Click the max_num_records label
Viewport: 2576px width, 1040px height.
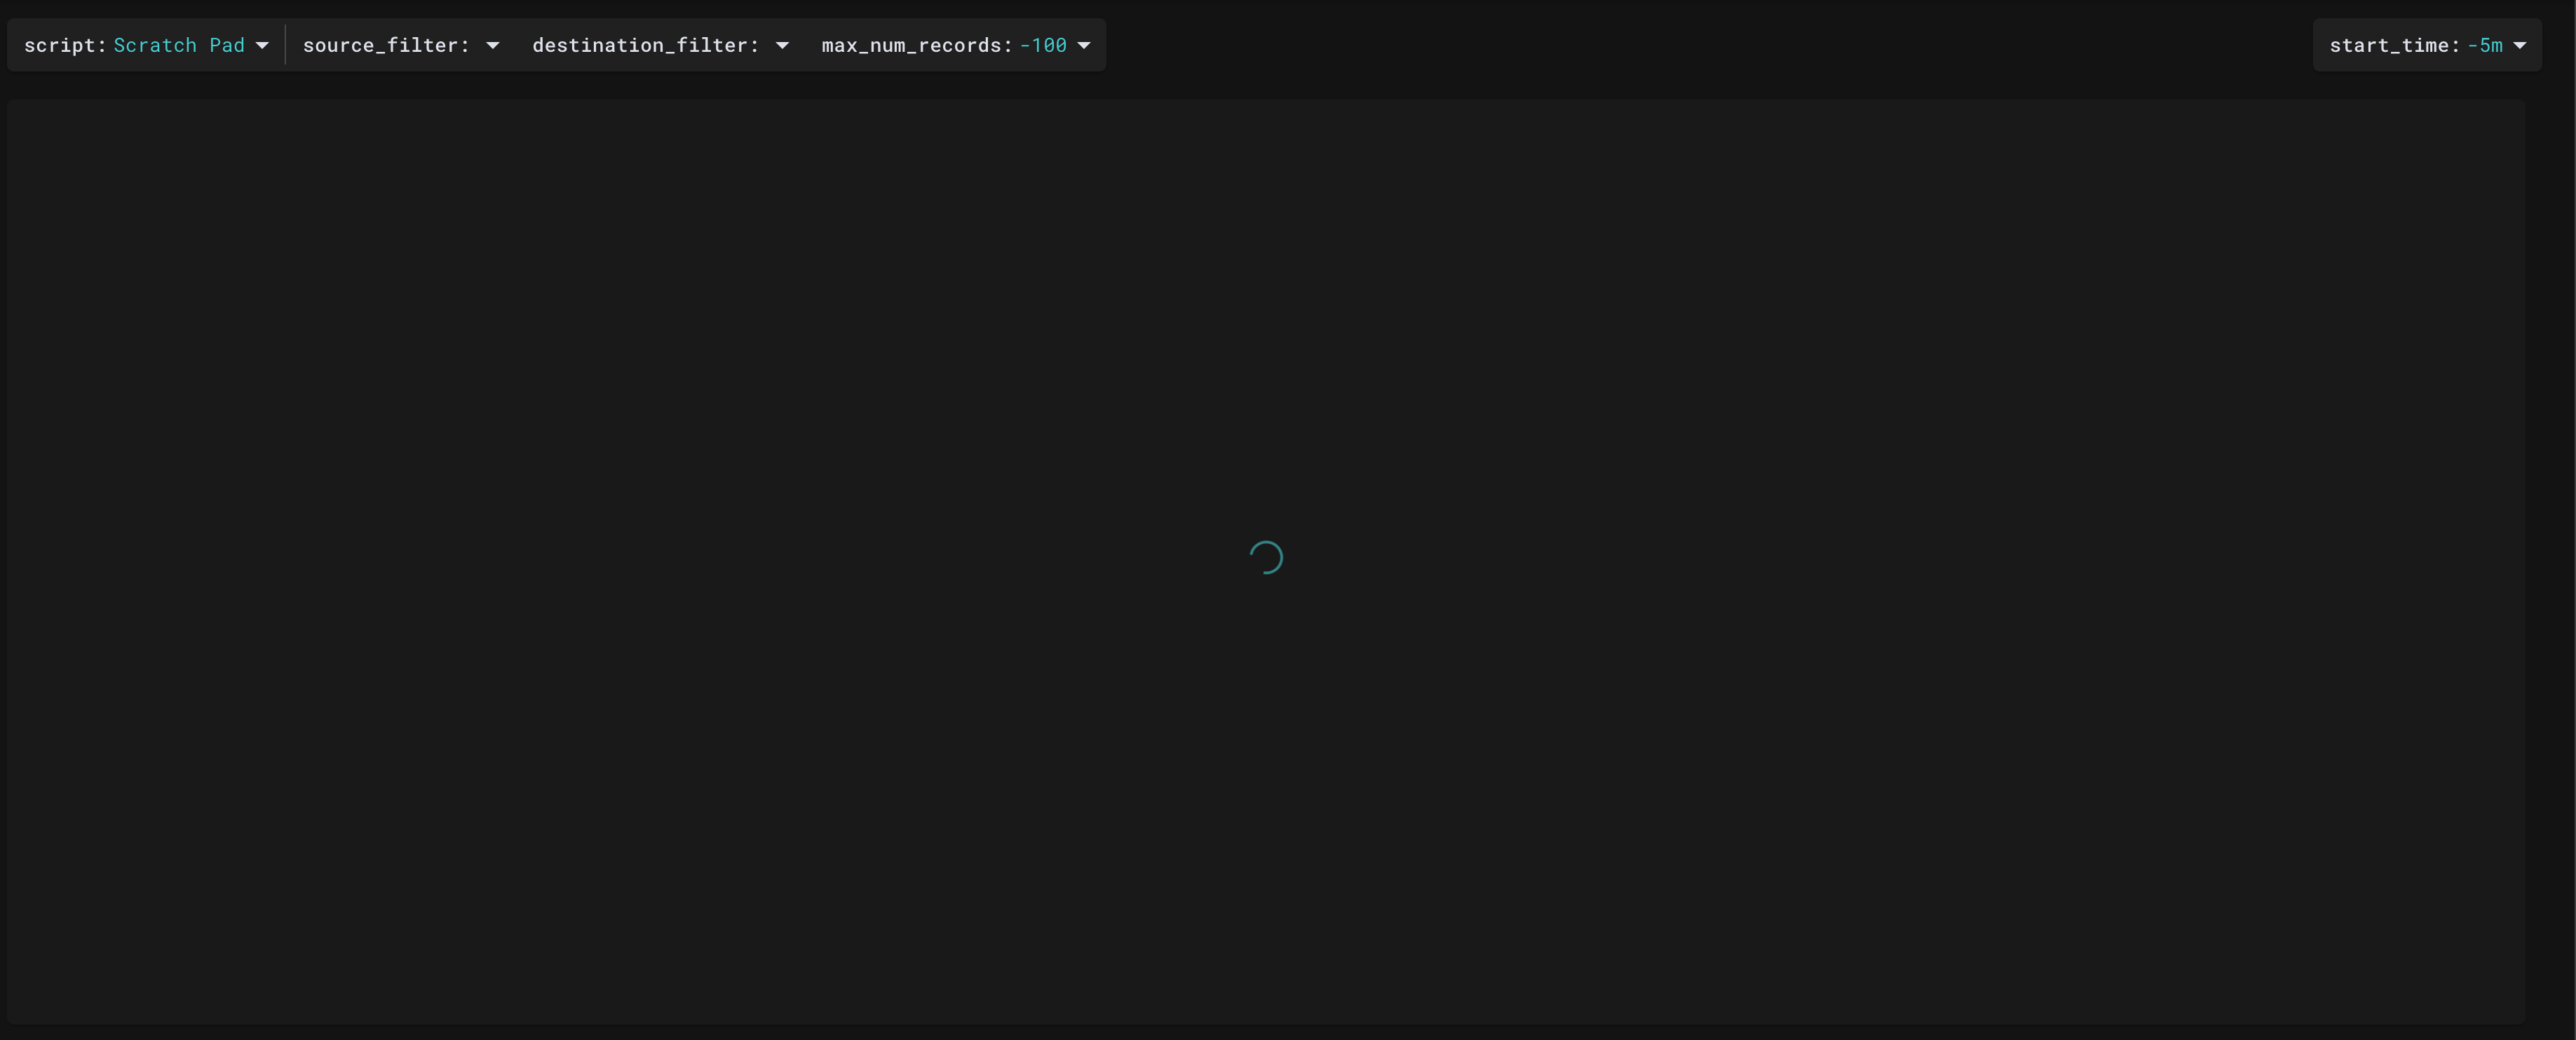point(915,45)
